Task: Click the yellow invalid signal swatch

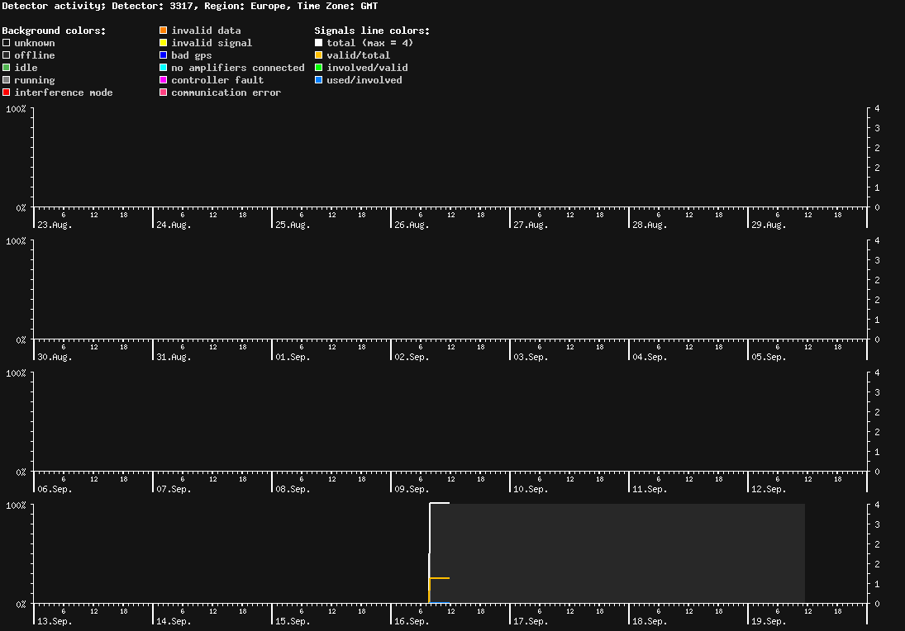Action: (x=164, y=43)
